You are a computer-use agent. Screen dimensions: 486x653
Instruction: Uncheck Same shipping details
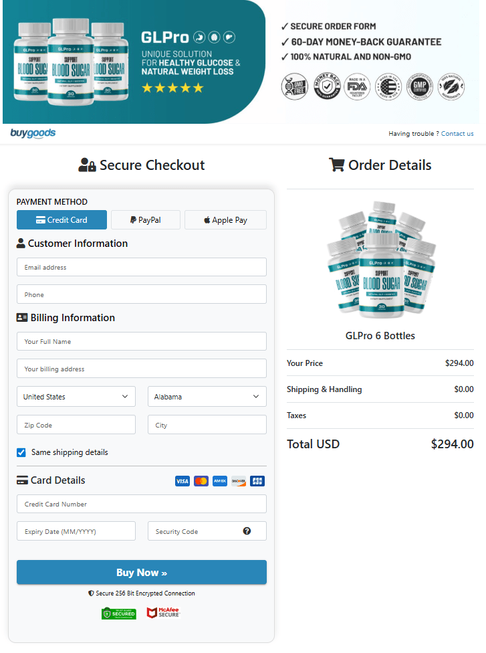[21, 452]
